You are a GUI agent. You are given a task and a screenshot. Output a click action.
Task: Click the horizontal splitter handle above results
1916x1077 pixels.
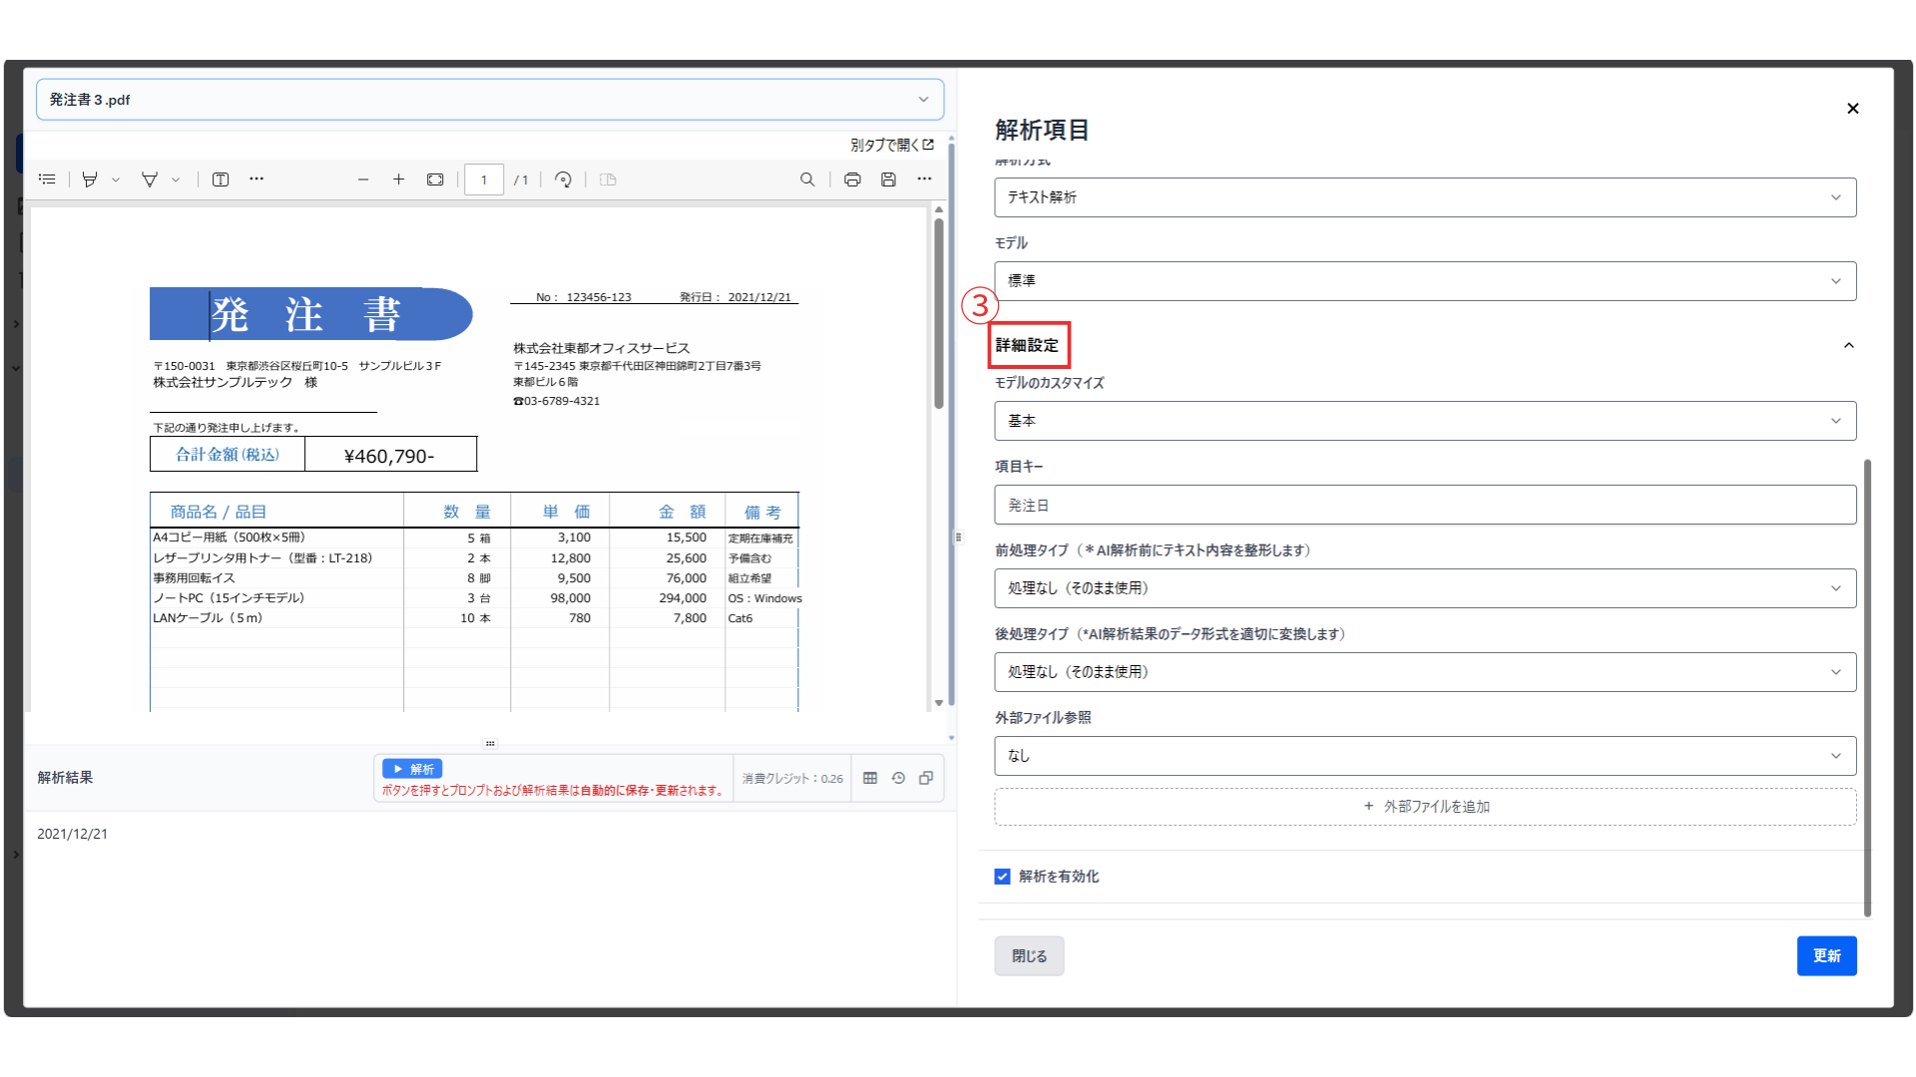[x=490, y=743]
